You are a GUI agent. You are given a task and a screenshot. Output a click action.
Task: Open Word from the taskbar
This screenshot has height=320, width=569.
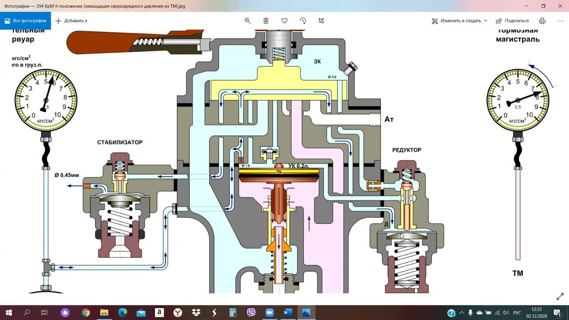click(287, 313)
